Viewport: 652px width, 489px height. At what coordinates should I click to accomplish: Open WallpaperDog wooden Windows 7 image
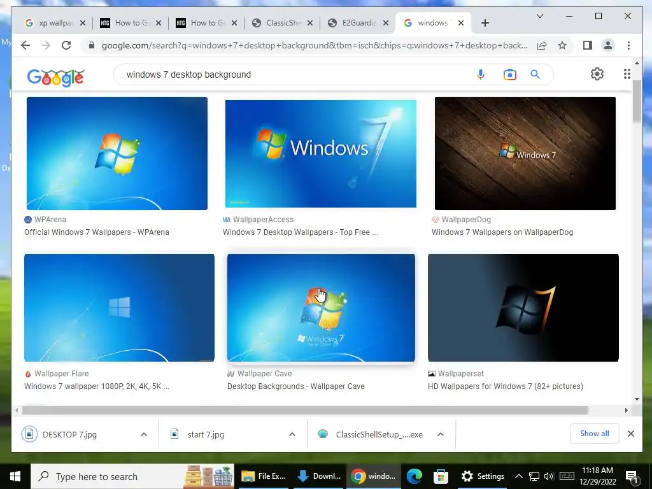(525, 153)
